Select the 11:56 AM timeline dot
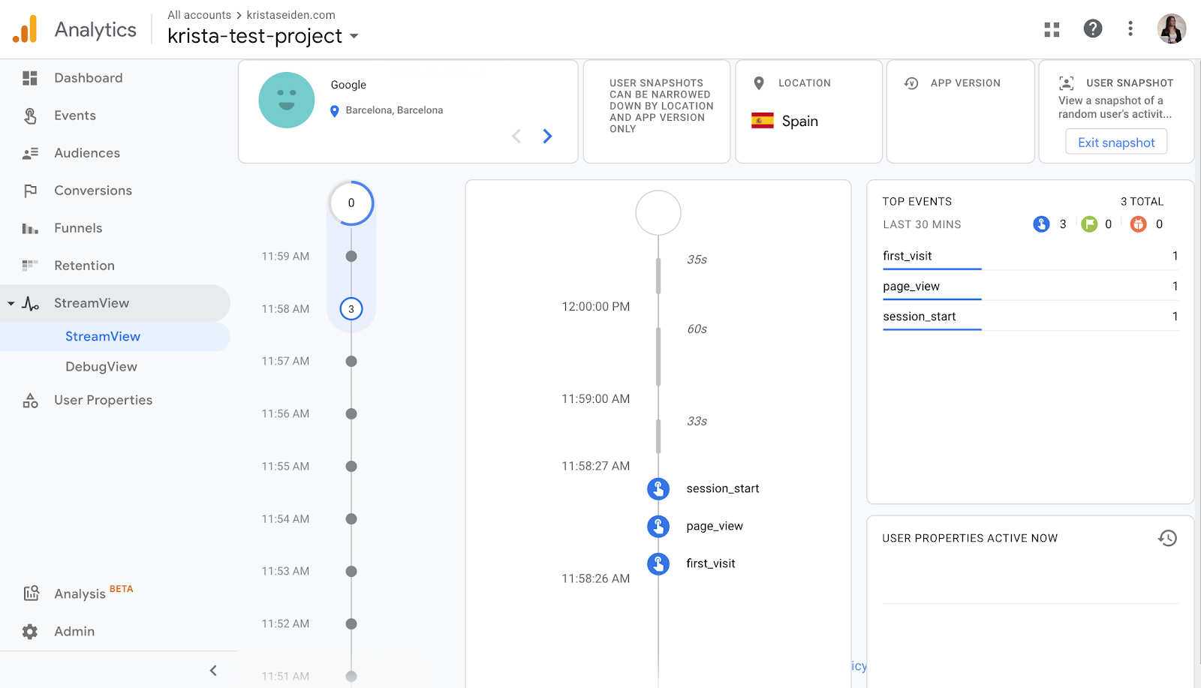This screenshot has height=688, width=1201. 351,414
